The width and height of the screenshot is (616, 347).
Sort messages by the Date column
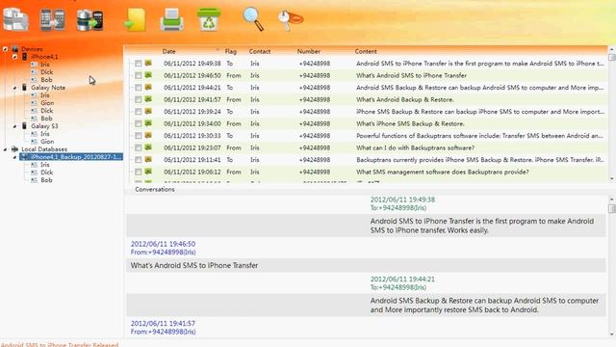[169, 51]
